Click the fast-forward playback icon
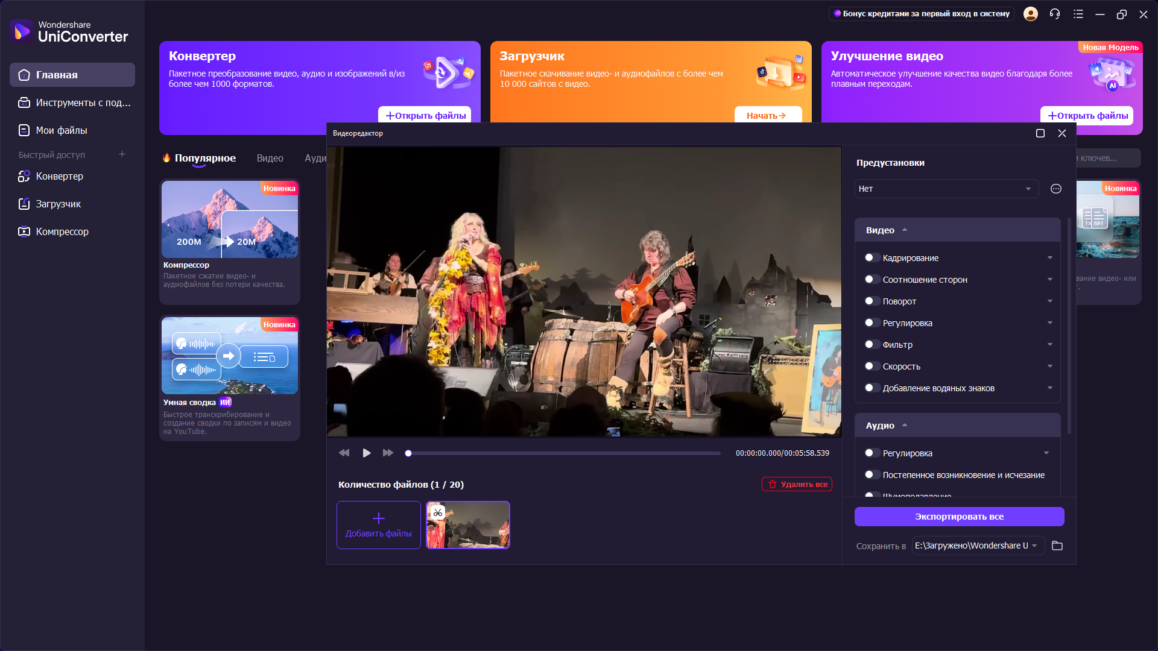Viewport: 1158px width, 651px height. [x=388, y=453]
